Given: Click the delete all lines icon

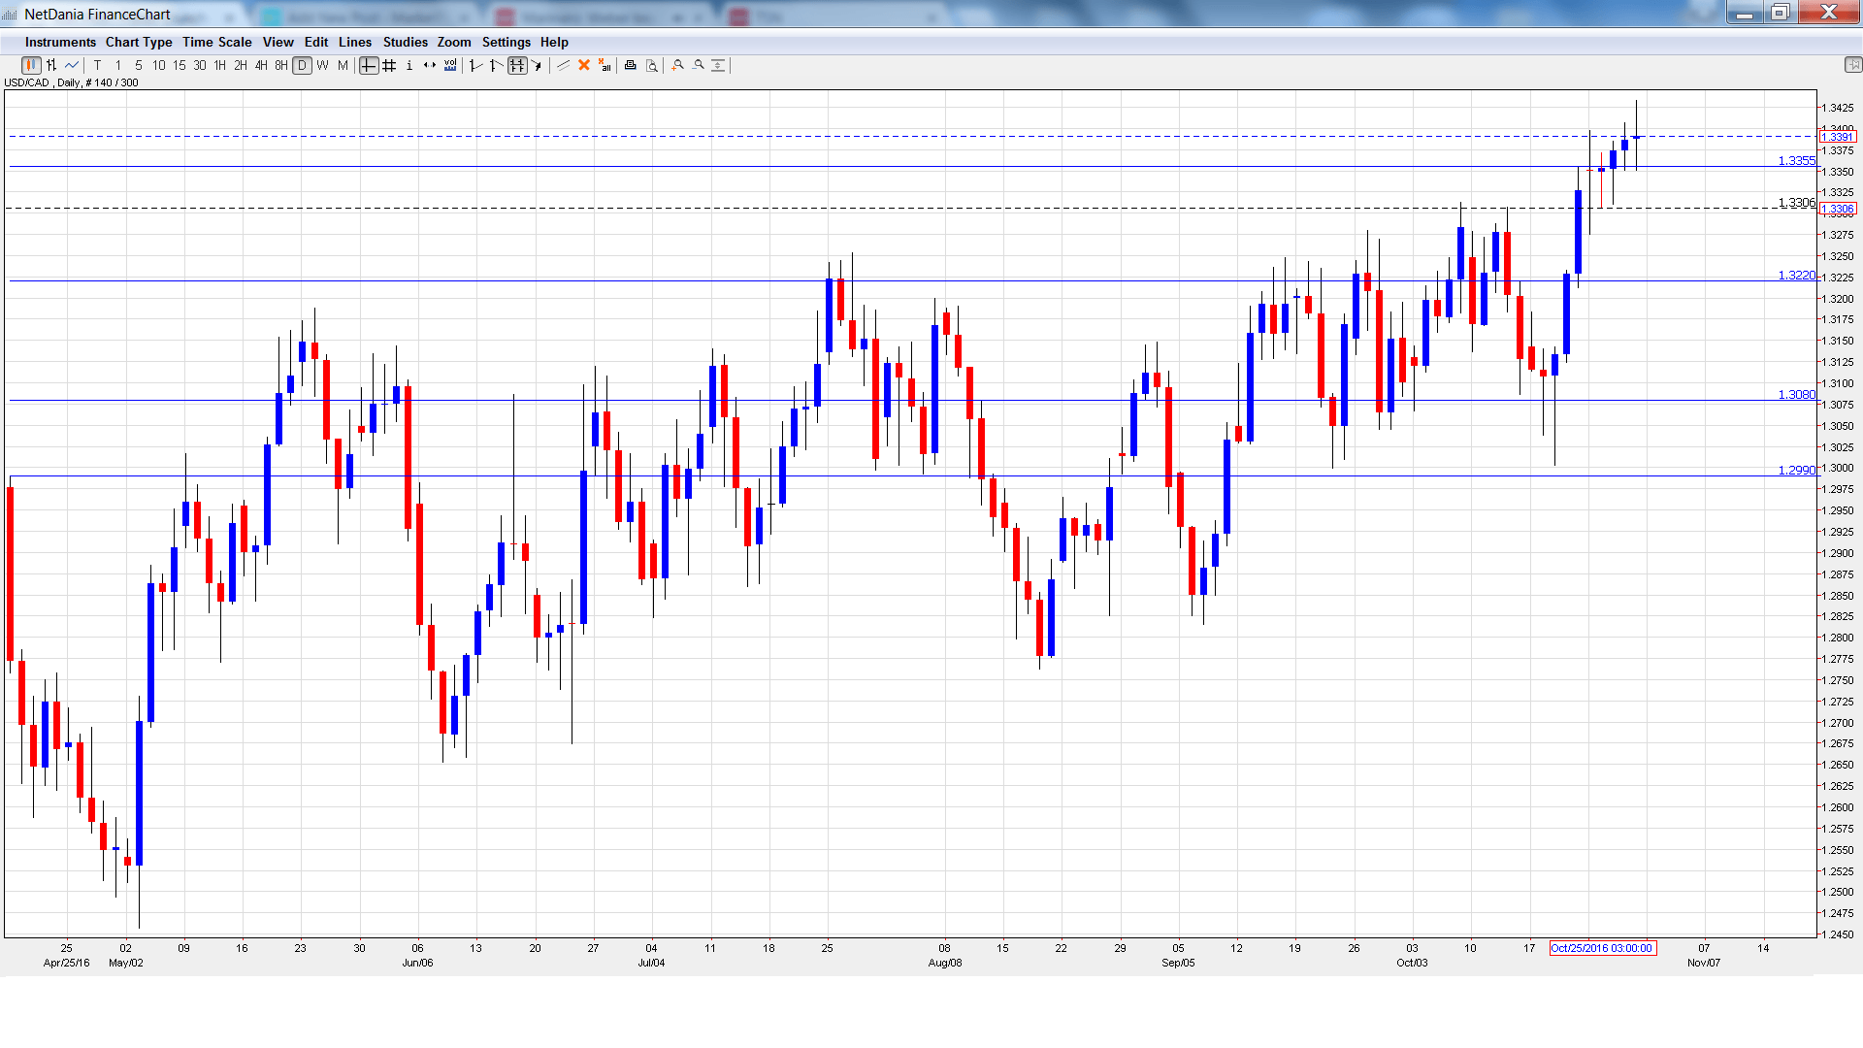Looking at the screenshot, I should [605, 65].
